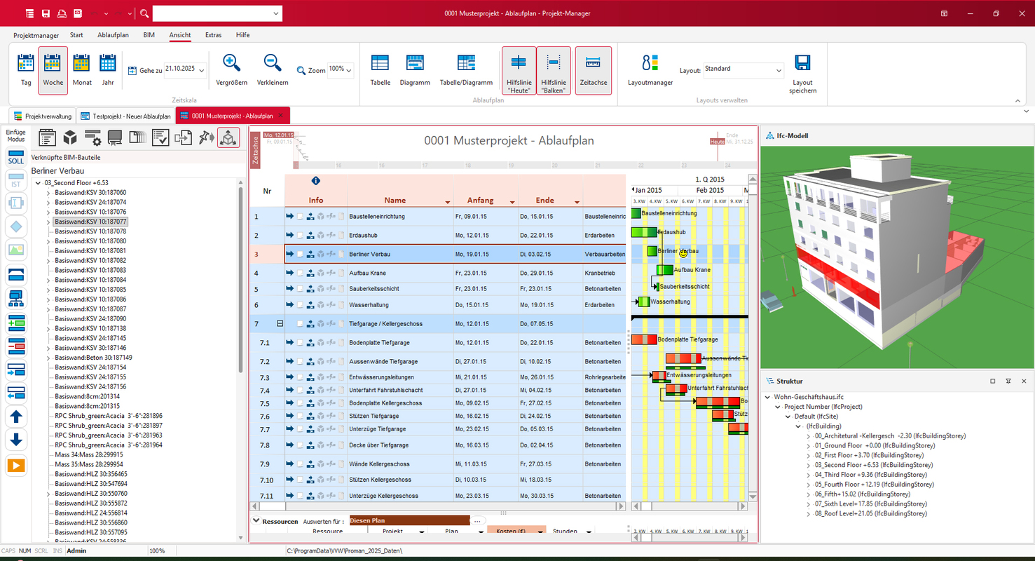Select the Woche timescale icon
The width and height of the screenshot is (1035, 561).
[x=53, y=69]
